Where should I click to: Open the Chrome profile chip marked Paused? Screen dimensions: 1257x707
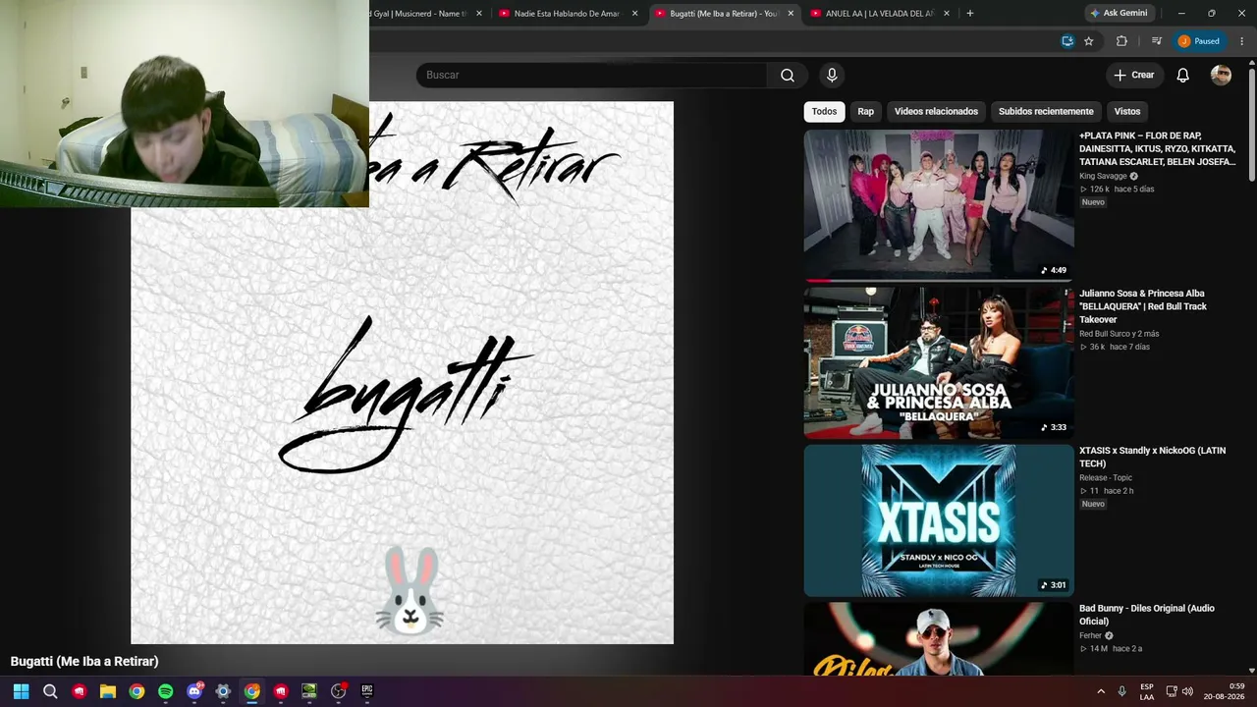(x=1200, y=41)
